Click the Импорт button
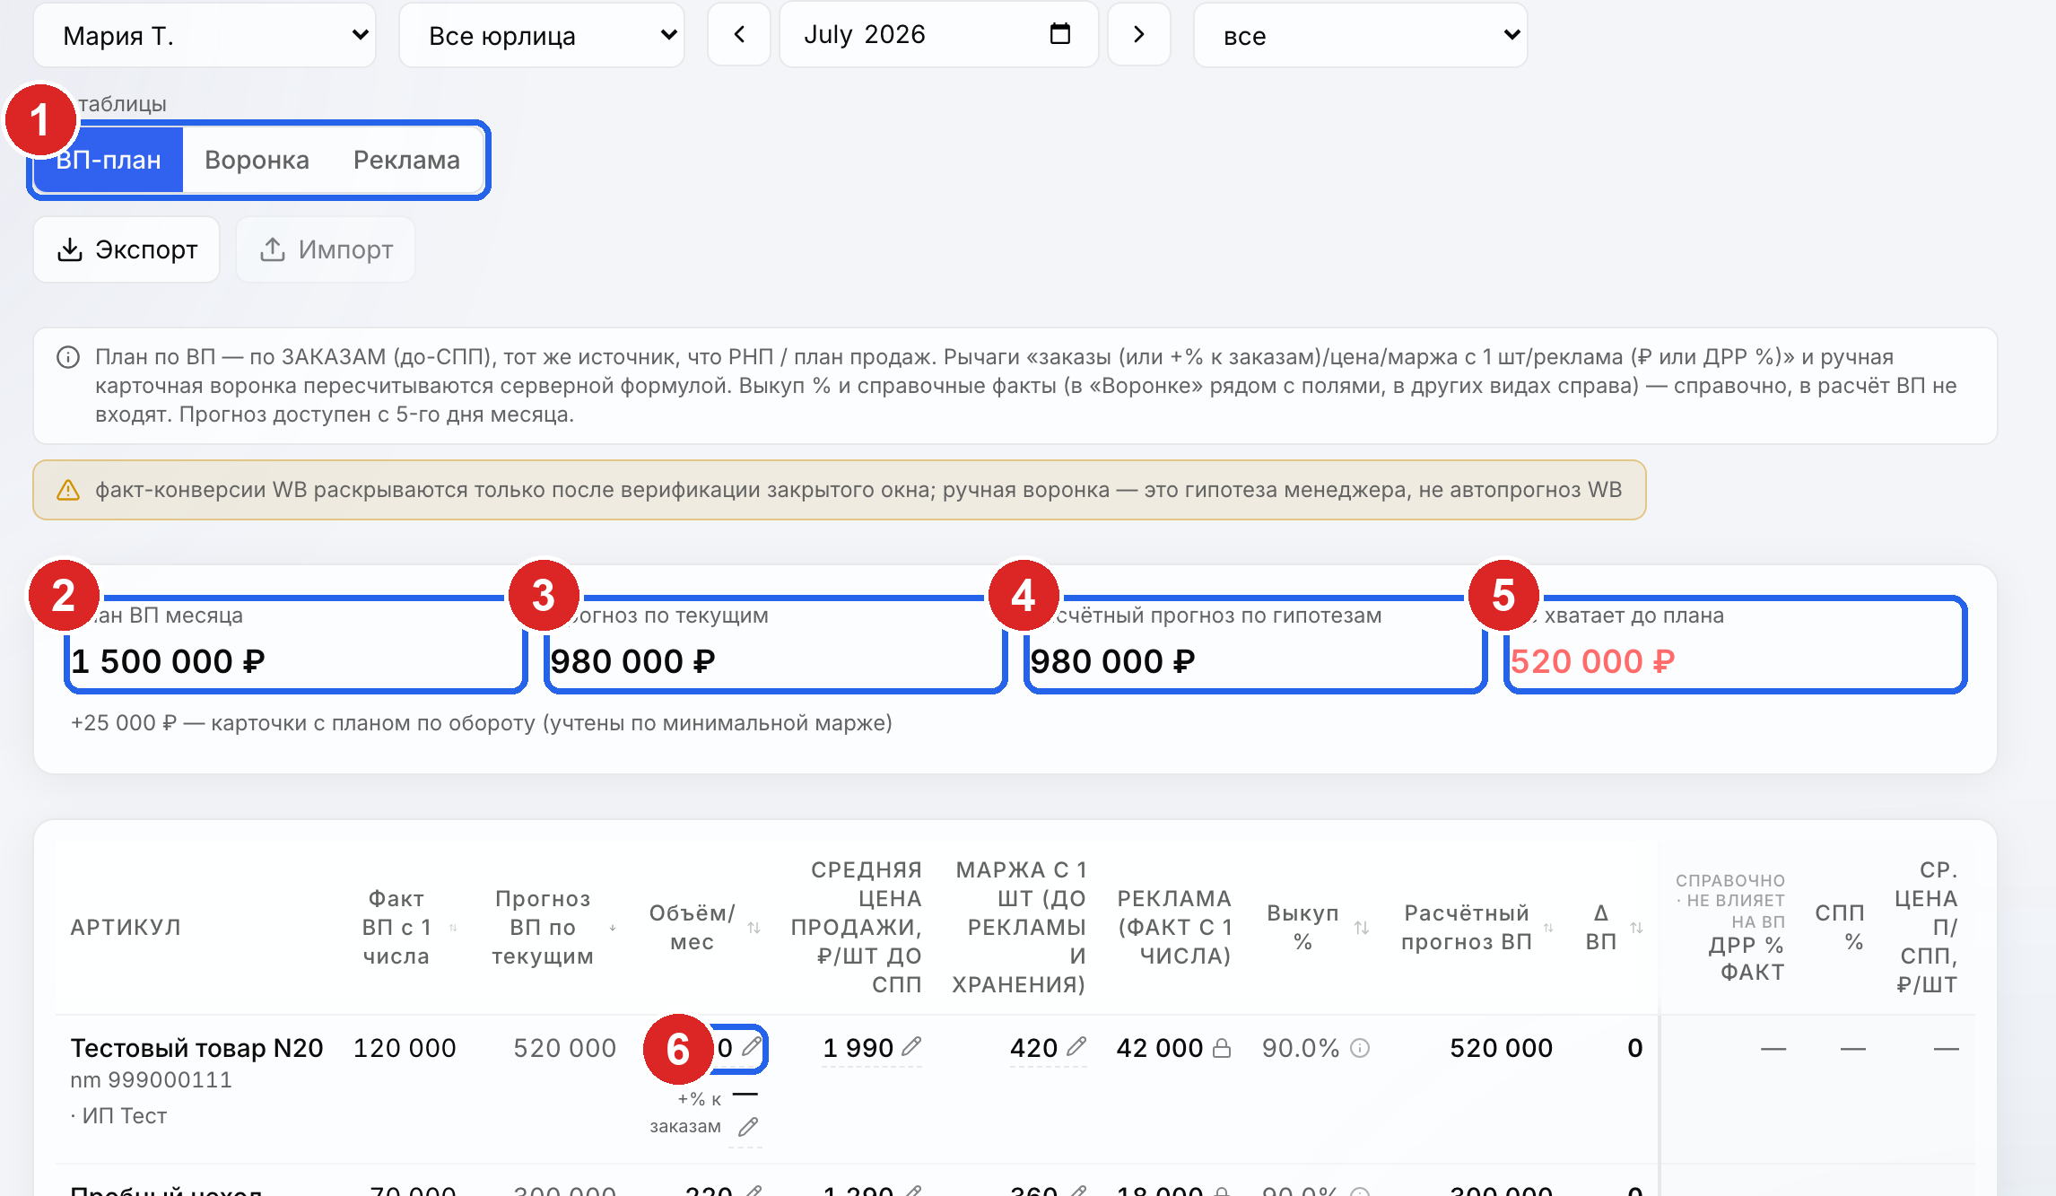 [x=326, y=249]
